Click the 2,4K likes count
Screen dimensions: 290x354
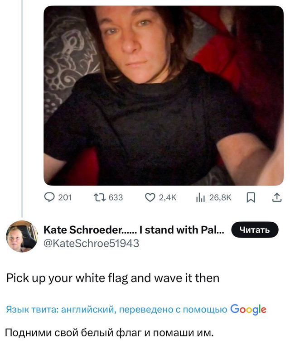point(168,198)
